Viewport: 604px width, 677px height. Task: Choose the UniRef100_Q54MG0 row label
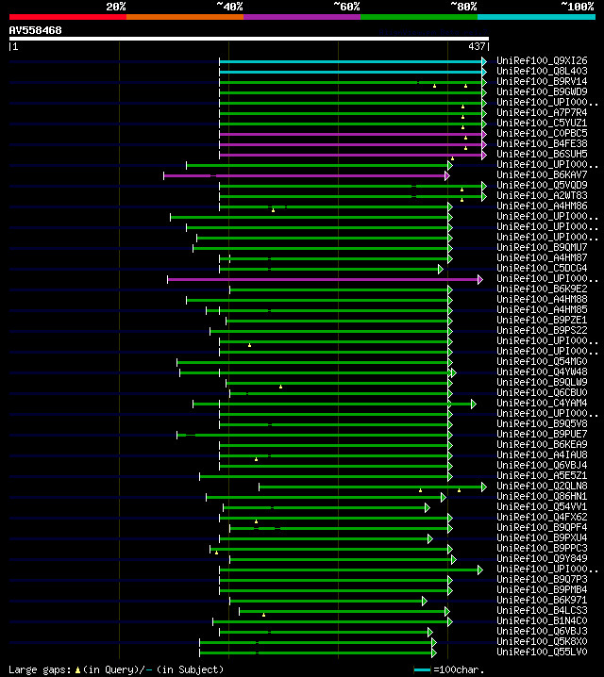[542, 361]
